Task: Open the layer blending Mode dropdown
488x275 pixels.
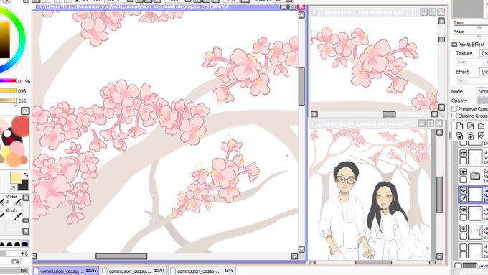Action: pos(482,92)
